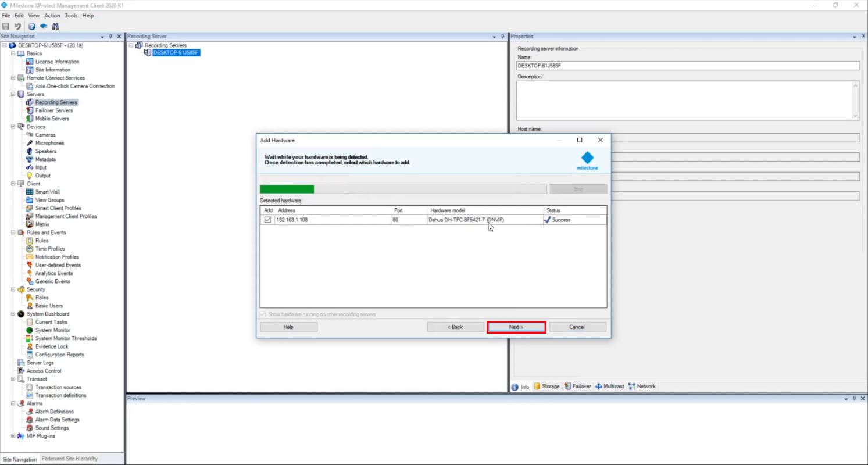Collapse the Devices tree branch
The height and width of the screenshot is (465, 868).
(x=13, y=126)
